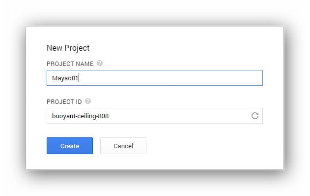Click the PROJECT NAME label
This screenshot has width=310, height=196.
(70, 64)
